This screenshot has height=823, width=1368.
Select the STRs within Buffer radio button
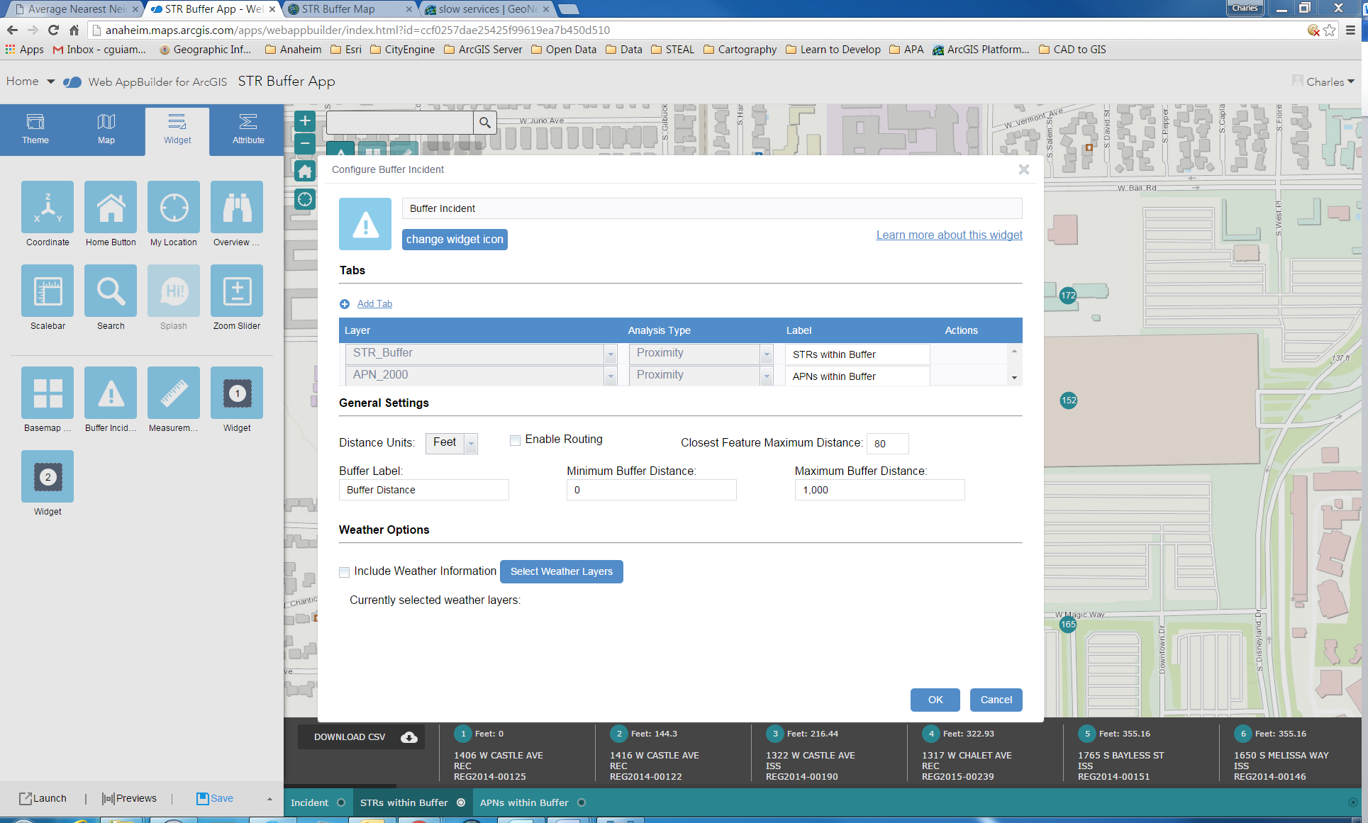[461, 802]
